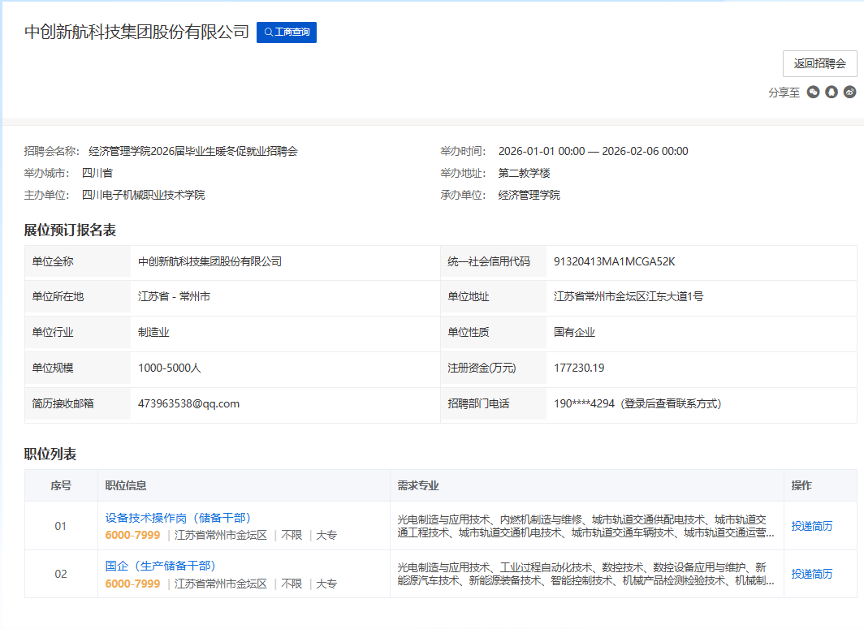Click the 分享至 label

(784, 93)
